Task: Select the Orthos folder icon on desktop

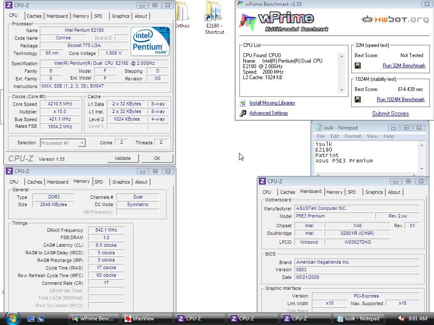Action: (x=183, y=15)
